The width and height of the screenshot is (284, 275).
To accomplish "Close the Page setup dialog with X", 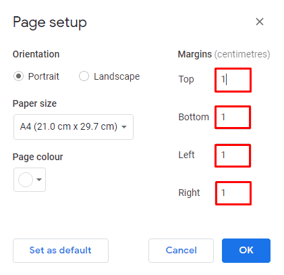I will click(x=260, y=22).
